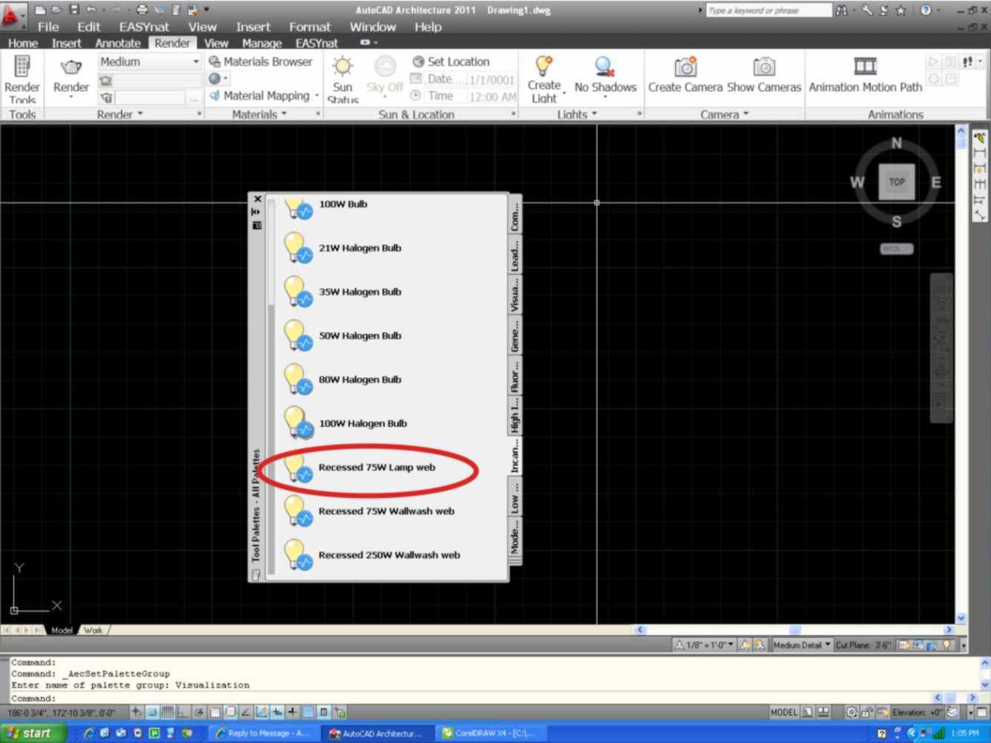Select the Recessed 250W Wallwash web light
The height and width of the screenshot is (743, 991).
372,555
